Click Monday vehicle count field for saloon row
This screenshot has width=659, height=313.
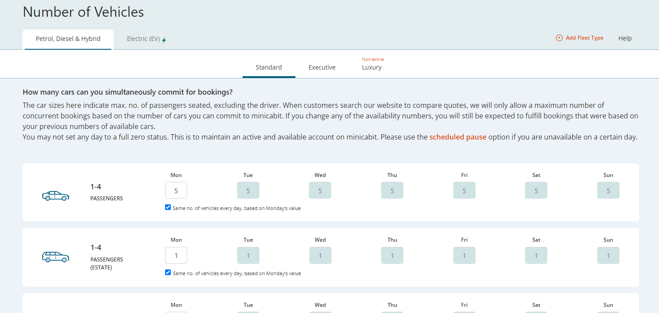tap(176, 190)
